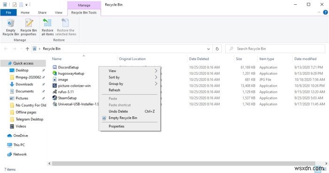Open the Help question mark icon
Screen dimensions: 329x173
point(325,12)
